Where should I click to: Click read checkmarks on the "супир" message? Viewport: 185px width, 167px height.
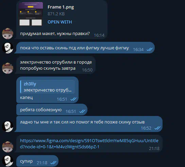tap(53, 163)
